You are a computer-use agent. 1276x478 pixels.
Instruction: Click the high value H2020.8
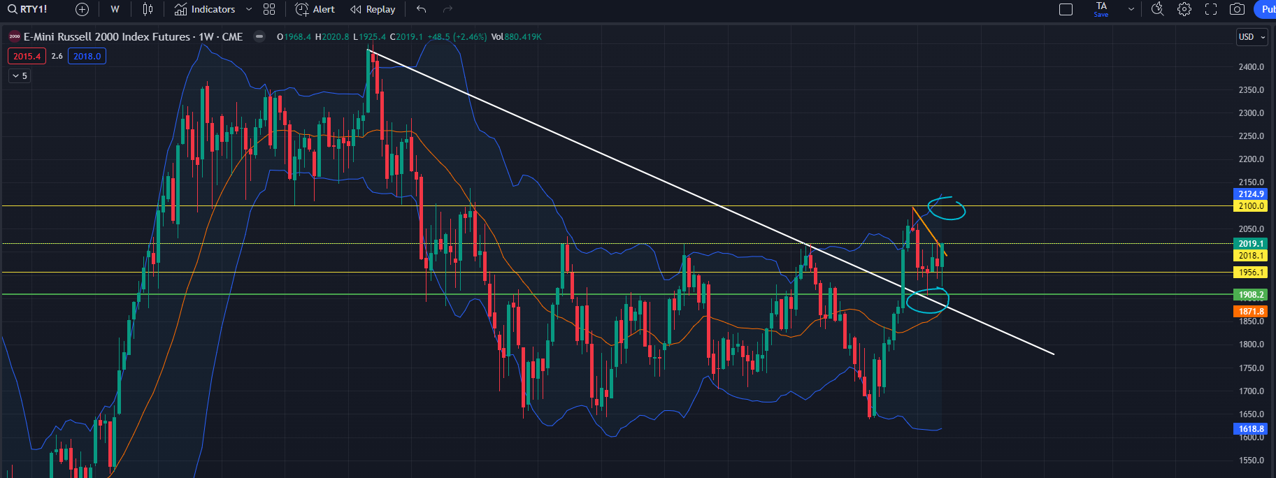point(331,37)
